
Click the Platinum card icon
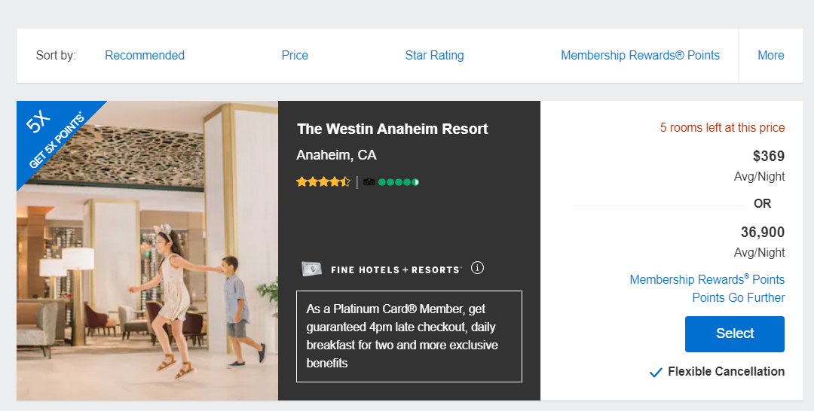311,269
